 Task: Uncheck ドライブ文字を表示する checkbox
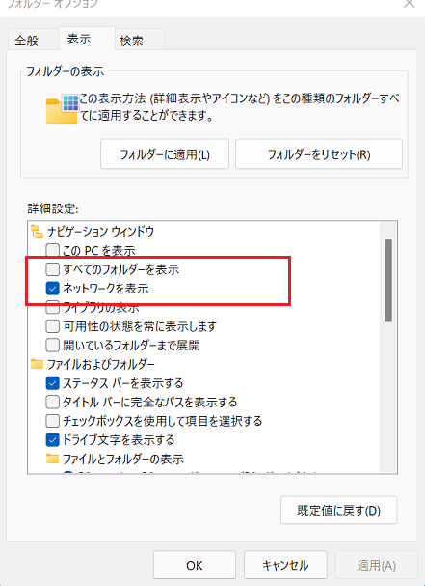52,440
